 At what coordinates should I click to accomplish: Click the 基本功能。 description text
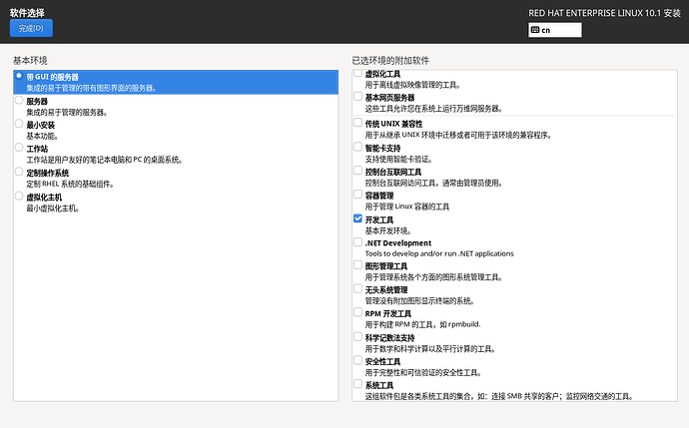[43, 136]
